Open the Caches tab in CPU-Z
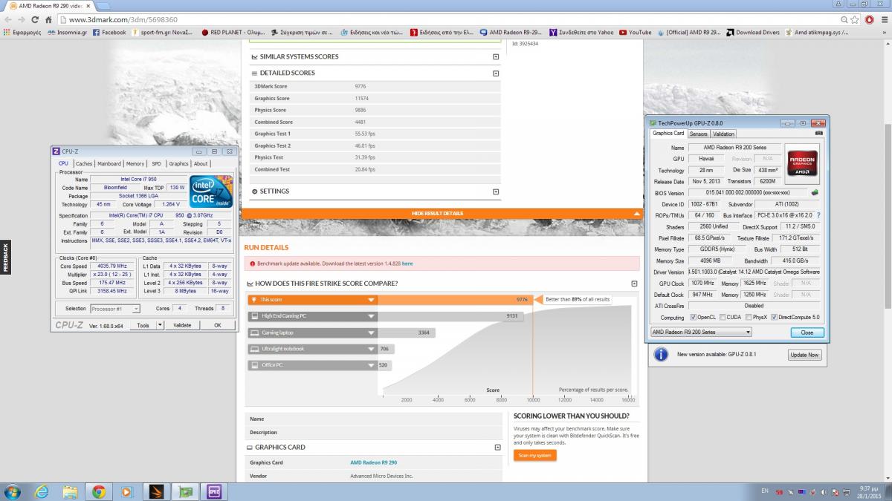892x501 pixels. (x=84, y=163)
